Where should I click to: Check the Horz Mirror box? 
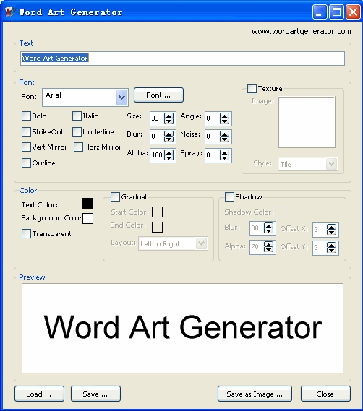[79, 147]
